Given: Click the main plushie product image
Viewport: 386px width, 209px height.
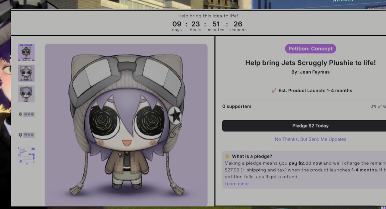Looking at the screenshot, I should tap(126, 125).
